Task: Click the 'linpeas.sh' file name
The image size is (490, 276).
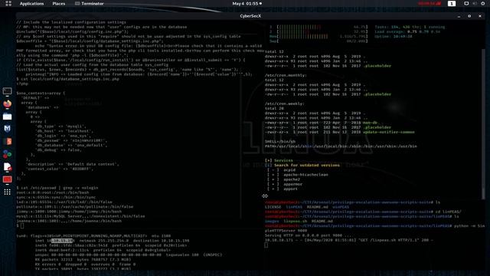Action: (295, 221)
